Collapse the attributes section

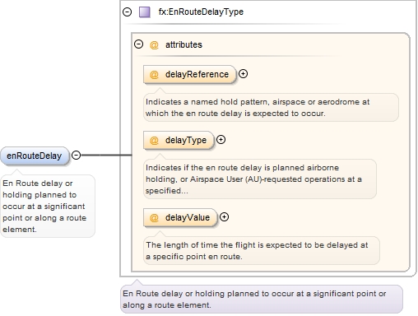click(138, 44)
